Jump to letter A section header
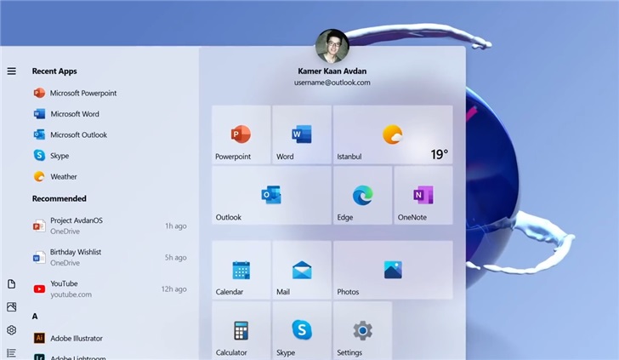The image size is (619, 360). click(x=35, y=316)
